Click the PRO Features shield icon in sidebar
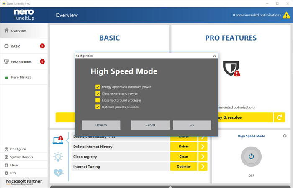Screen dimensions: 293x188 pos(6,61)
